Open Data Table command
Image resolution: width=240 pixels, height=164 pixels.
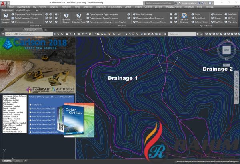pyautogui.click(x=231, y=14)
